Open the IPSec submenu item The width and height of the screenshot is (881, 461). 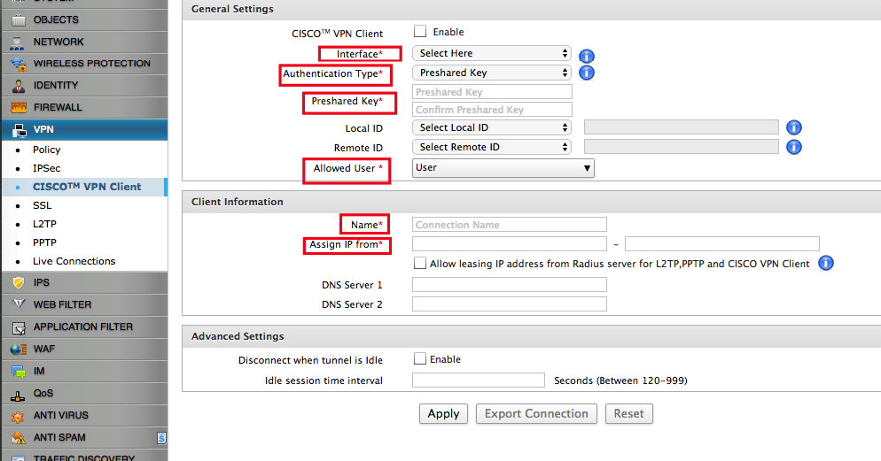pos(47,168)
